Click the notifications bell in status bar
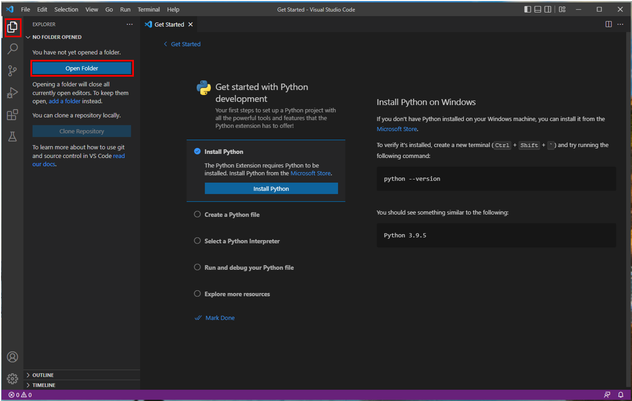 pos(620,395)
